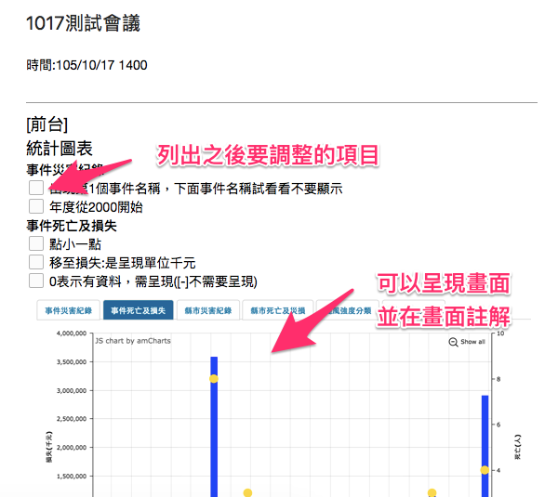This screenshot has height=497, width=558.
Task: Click the 1,500,000 axis label
Action: [x=72, y=476]
